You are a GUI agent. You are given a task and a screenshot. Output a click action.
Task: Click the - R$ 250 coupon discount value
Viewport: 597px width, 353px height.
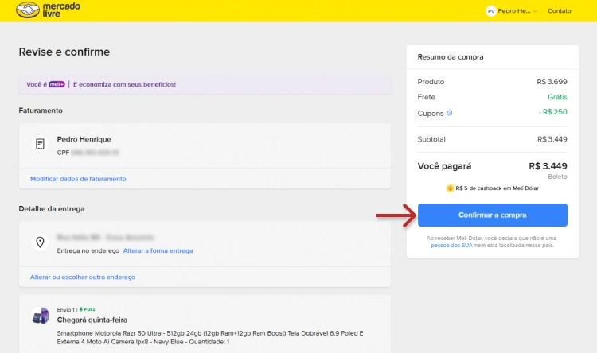(553, 112)
